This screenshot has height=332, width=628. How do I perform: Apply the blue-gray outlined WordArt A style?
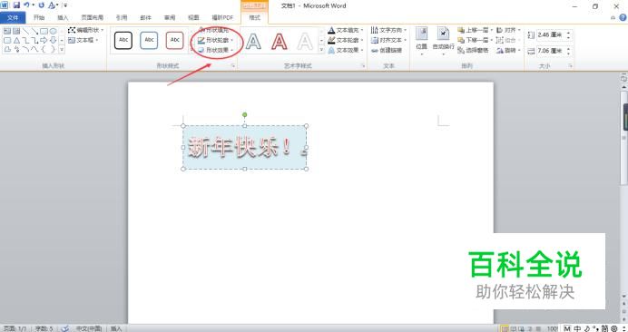253,41
